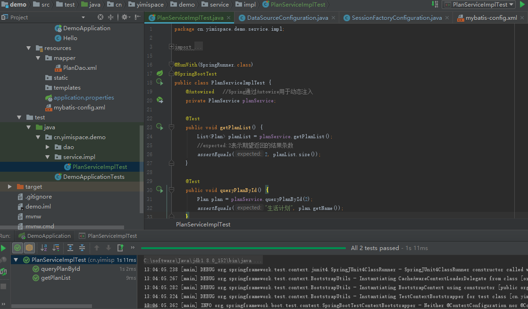Go to next failed test arrow
Screen dimensions: 528x309
pyautogui.click(x=109, y=248)
